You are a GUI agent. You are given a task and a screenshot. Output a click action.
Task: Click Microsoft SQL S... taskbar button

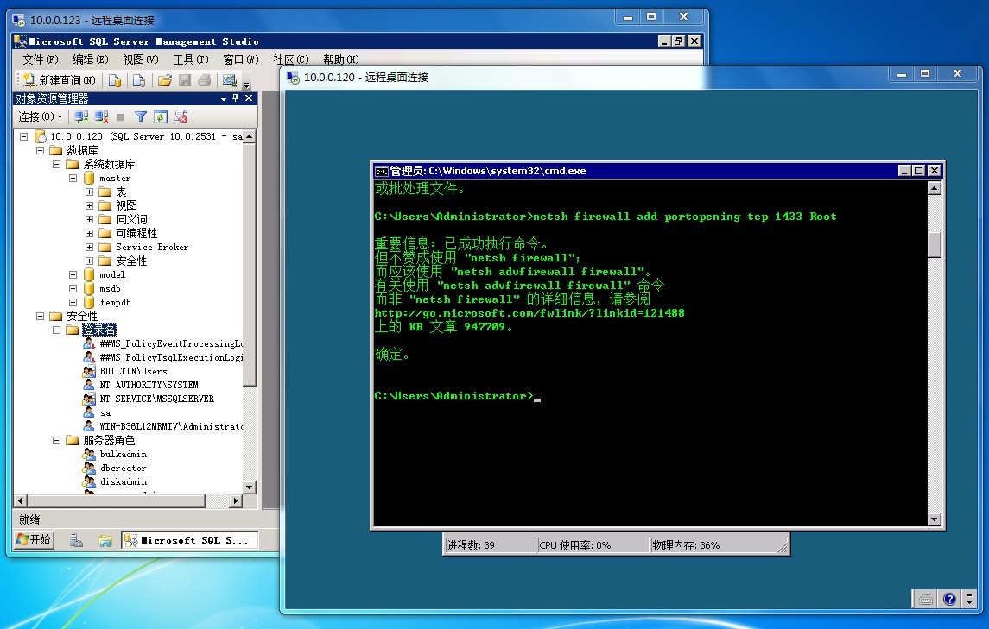[x=189, y=540]
